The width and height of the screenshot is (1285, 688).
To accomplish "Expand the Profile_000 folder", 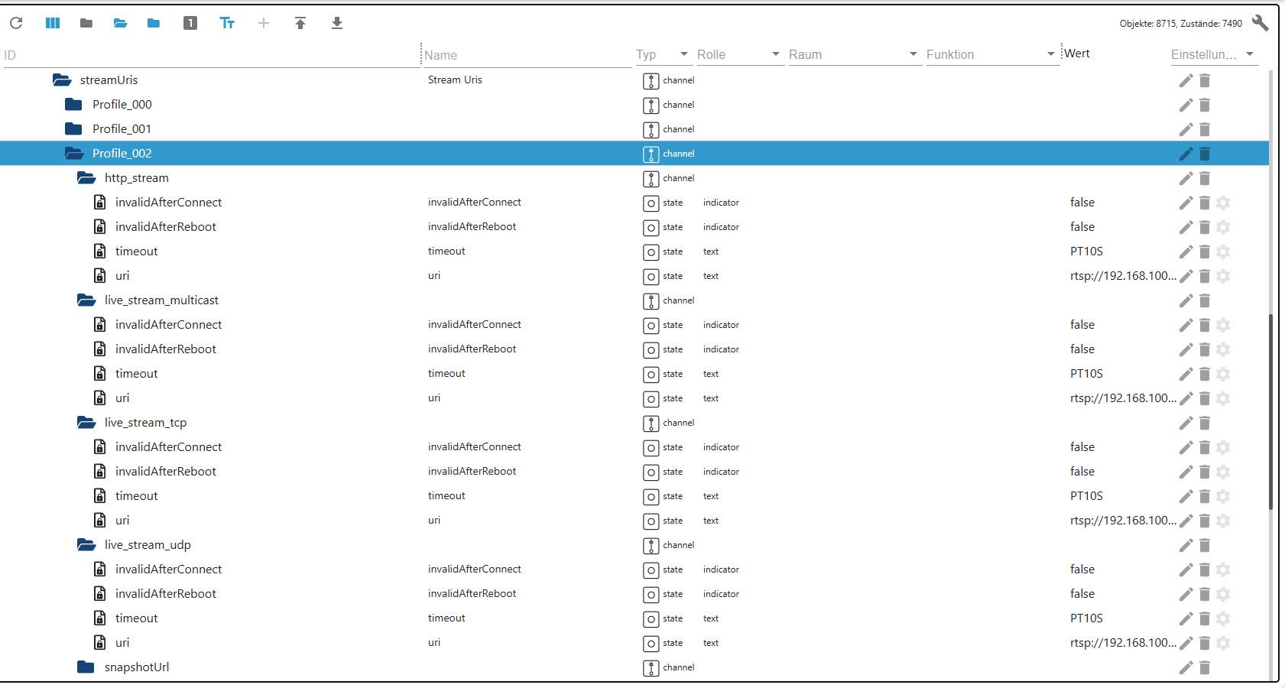I will click(x=73, y=104).
